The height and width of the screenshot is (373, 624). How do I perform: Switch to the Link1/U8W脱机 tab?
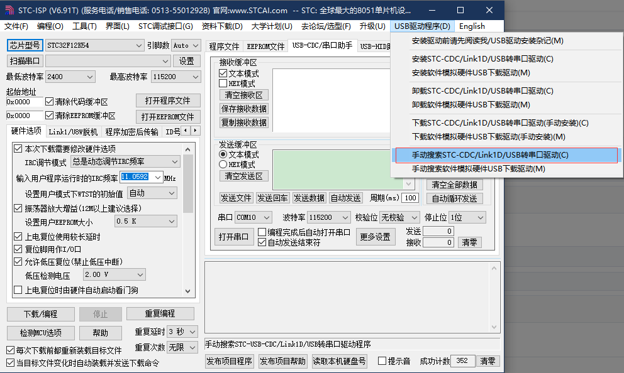pyautogui.click(x=73, y=132)
